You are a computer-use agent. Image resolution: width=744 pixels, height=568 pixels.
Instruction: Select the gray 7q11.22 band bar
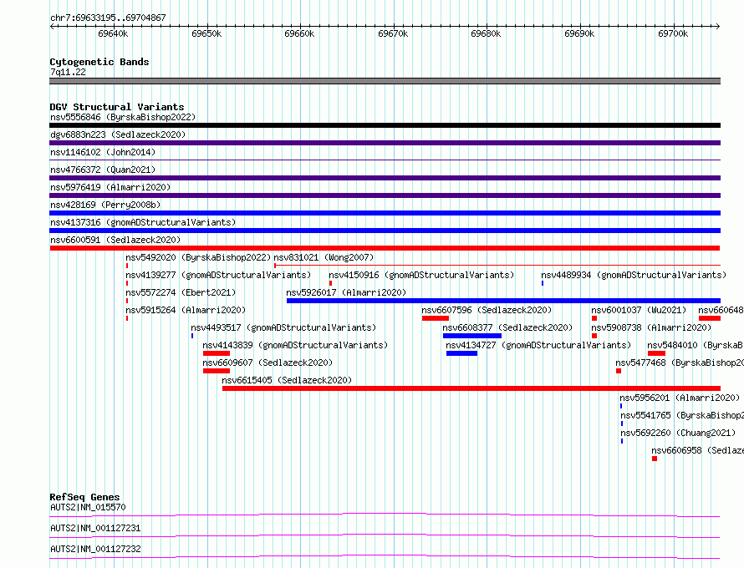pos(385,81)
